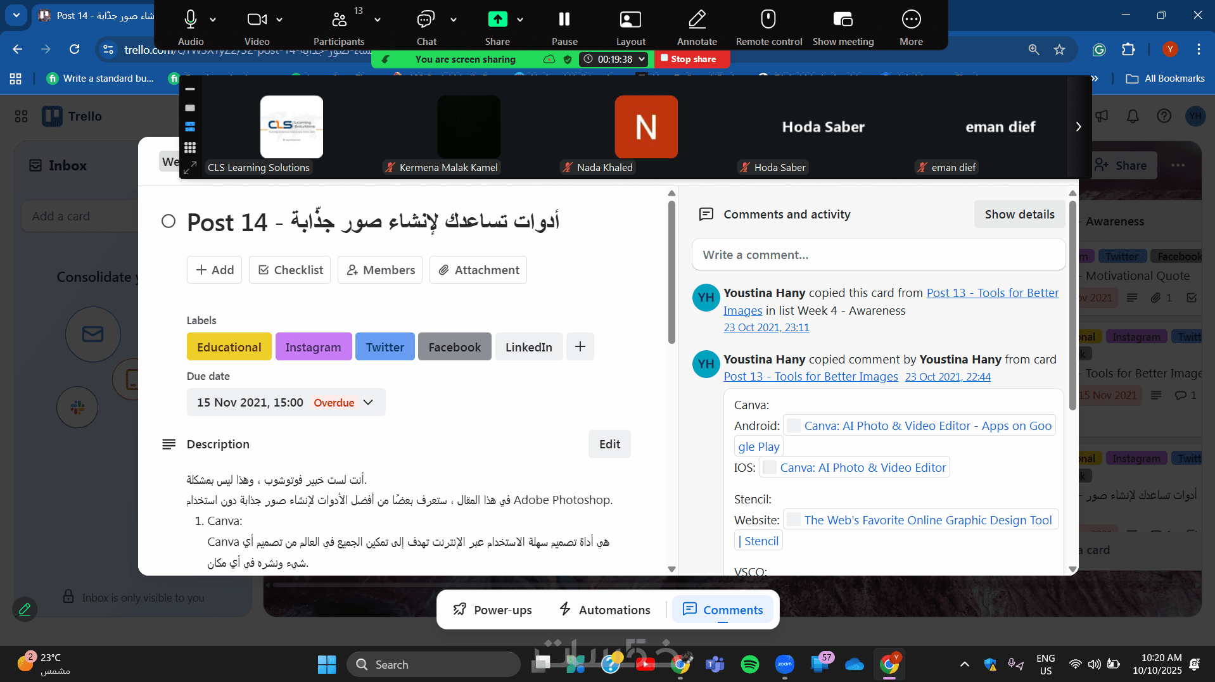The image size is (1215, 682).
Task: Show next participants with the right arrow
Action: pyautogui.click(x=1078, y=127)
